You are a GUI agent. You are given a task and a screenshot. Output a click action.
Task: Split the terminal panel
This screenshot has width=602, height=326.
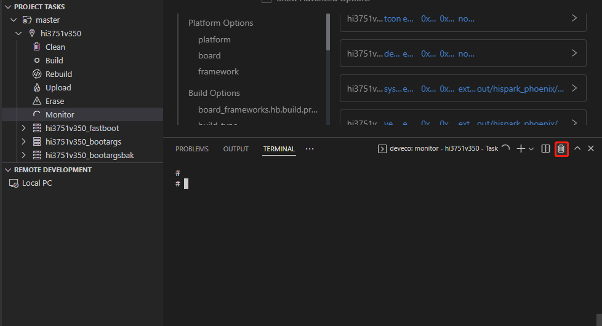(x=545, y=149)
